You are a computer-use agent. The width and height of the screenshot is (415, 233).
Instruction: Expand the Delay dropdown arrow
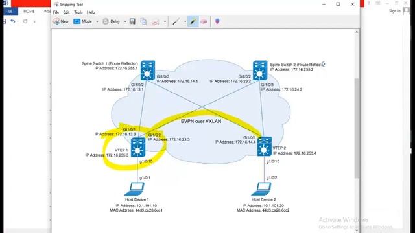pos(125,21)
